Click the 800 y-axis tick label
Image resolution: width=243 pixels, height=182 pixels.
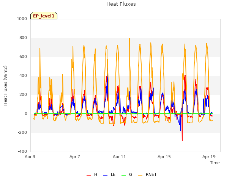click(x=23, y=38)
